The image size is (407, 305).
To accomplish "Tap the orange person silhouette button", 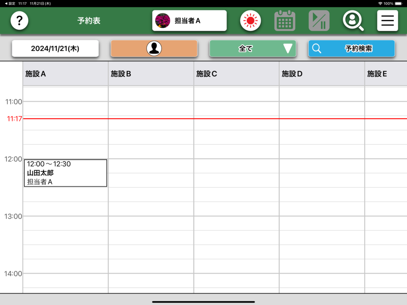I will coord(154,48).
